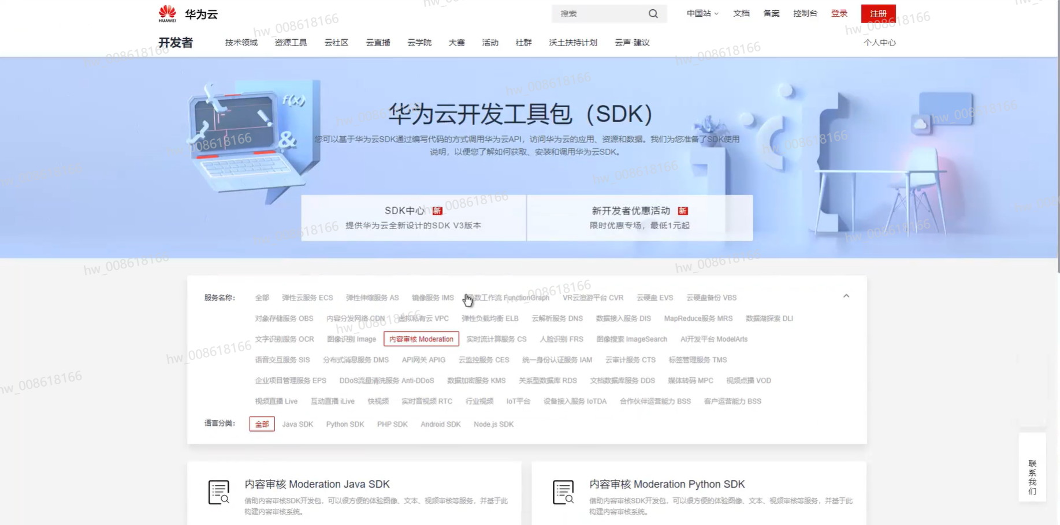
Task: Filter by 弹性伸缩服务 AS
Action: tap(372, 298)
